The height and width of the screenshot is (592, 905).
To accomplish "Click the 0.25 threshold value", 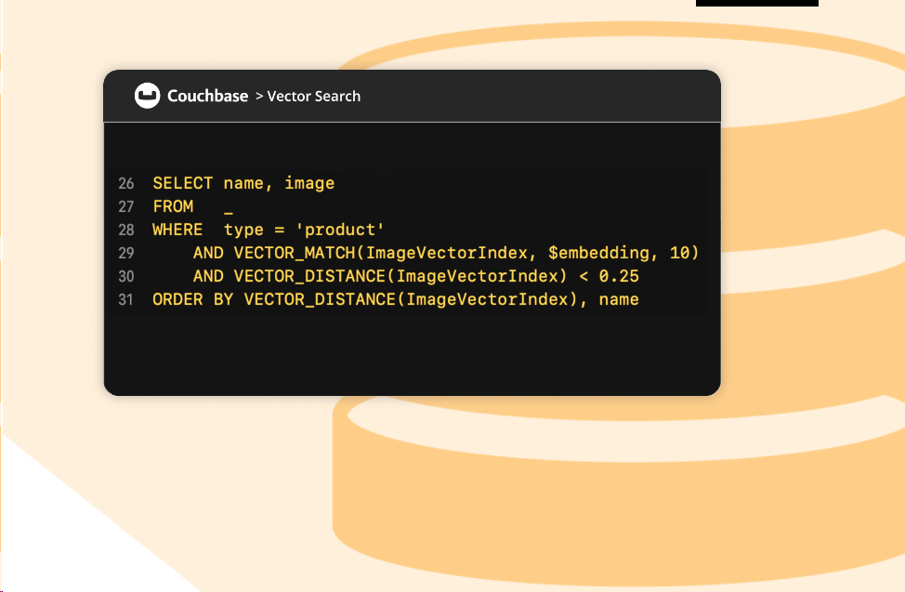I will [619, 276].
